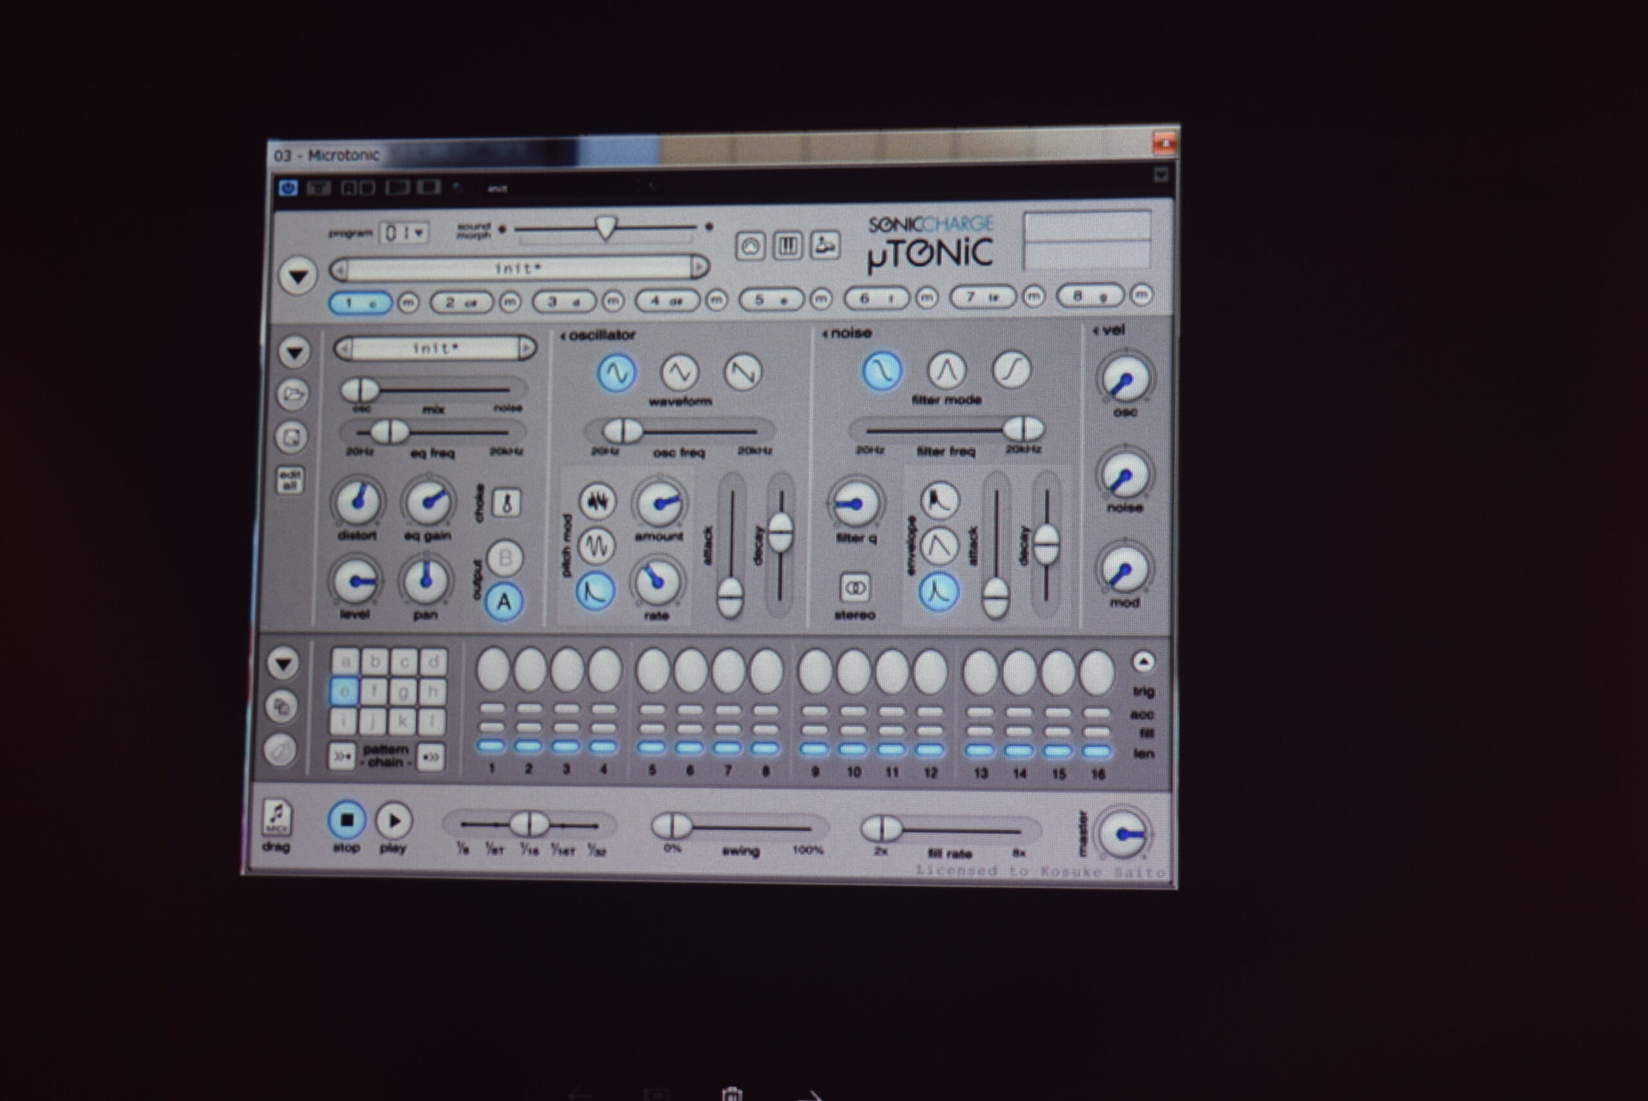Screen dimensions: 1648x1101
Task: Toggle the noise stereo switch
Action: coord(855,588)
